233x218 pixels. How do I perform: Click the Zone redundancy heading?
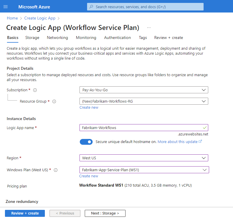click(22, 201)
